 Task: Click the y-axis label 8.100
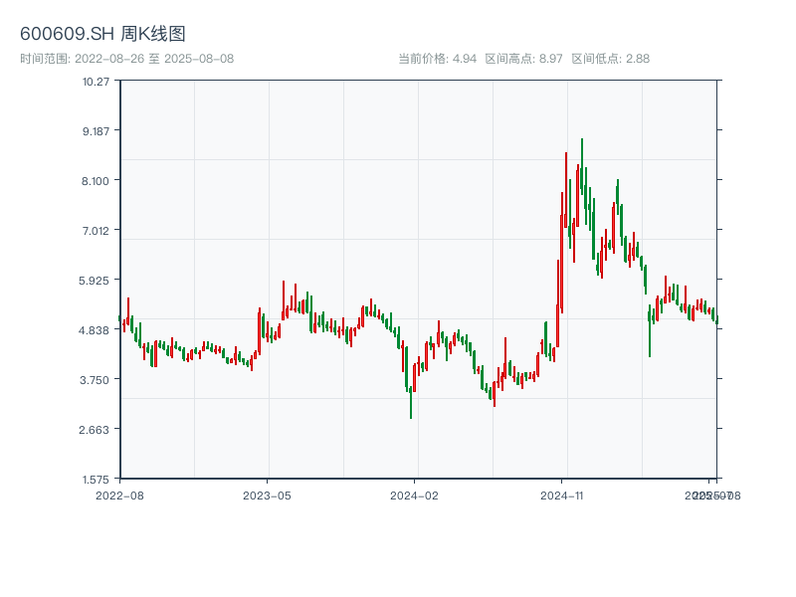coord(96,181)
